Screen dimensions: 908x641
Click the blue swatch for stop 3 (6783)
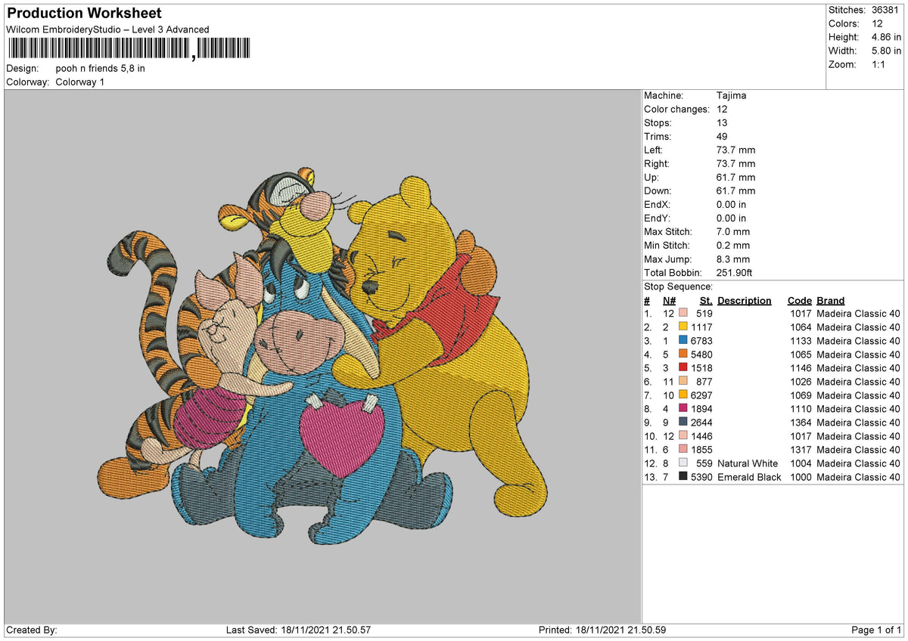(x=683, y=341)
